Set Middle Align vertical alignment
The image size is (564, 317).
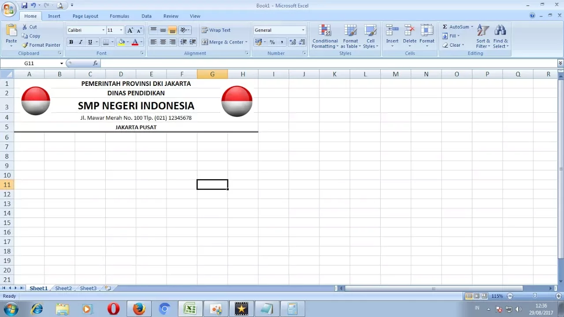(163, 30)
